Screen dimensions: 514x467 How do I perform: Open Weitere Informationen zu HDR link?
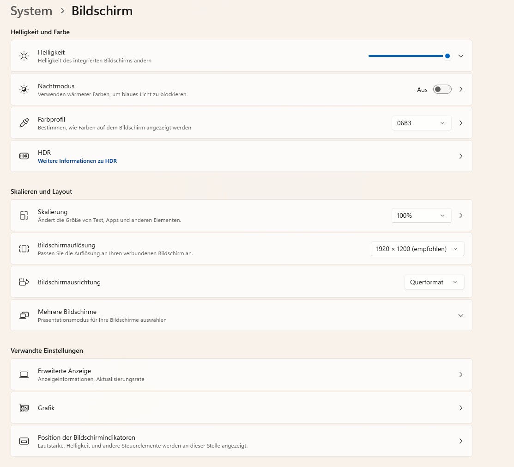(x=78, y=161)
